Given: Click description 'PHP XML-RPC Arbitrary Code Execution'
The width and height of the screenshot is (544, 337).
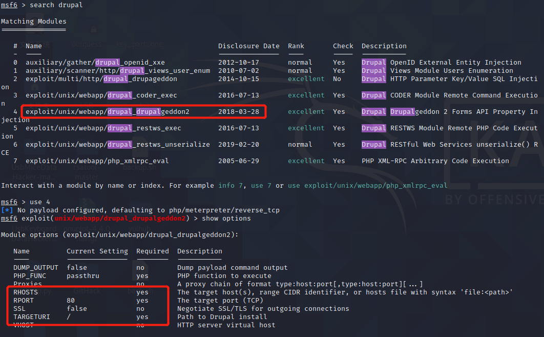Looking at the screenshot, I should click(x=435, y=161).
